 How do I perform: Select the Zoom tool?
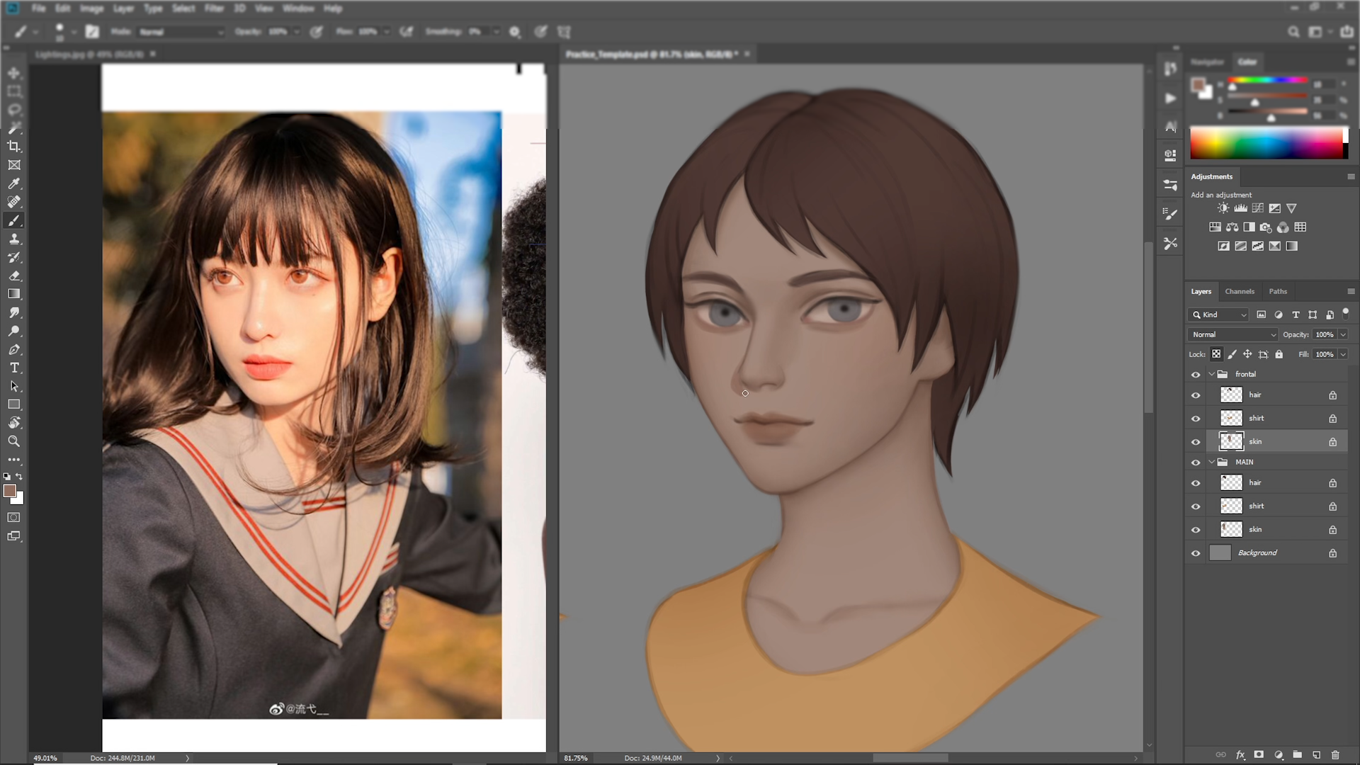pyautogui.click(x=13, y=441)
